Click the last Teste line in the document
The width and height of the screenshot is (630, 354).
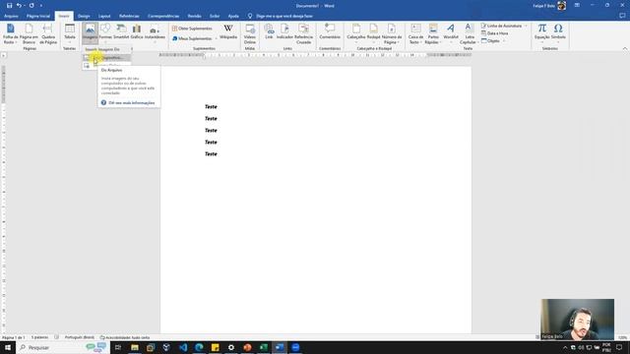pos(211,154)
